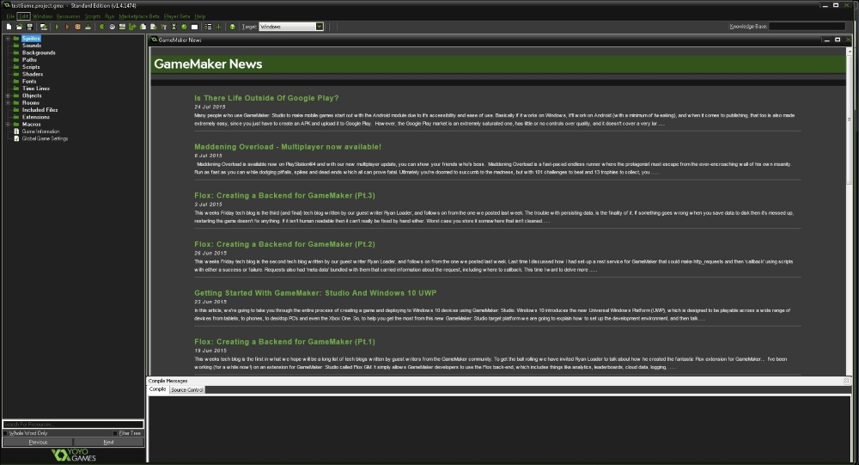This screenshot has width=859, height=465.
Task: Click the New project toolbar icon
Action: pos(9,27)
